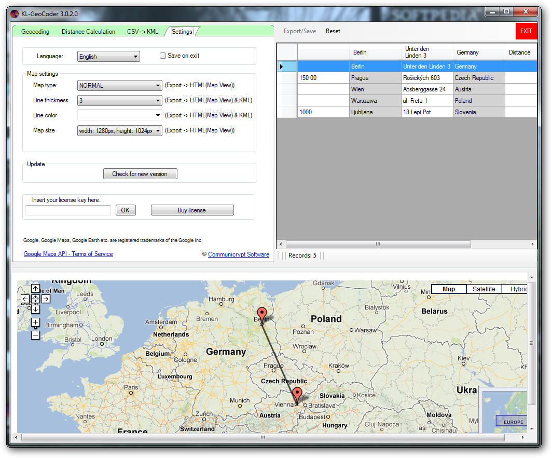Click the red EXIT button

pos(526,31)
